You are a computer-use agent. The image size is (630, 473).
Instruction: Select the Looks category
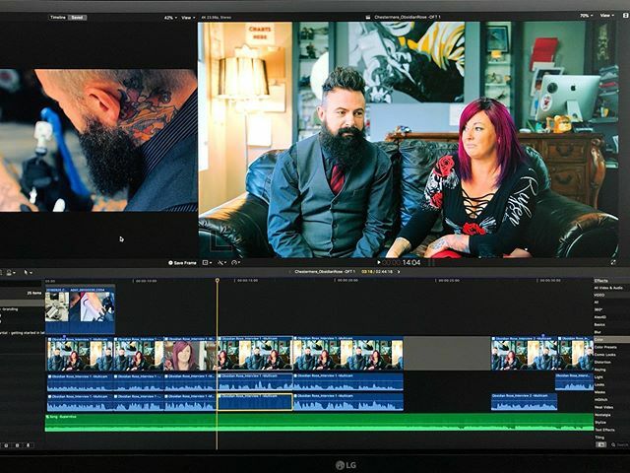[x=599, y=384]
